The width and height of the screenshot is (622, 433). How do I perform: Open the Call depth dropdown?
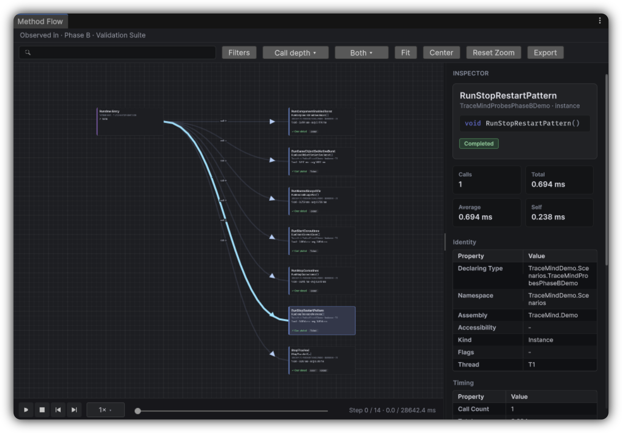(x=296, y=53)
